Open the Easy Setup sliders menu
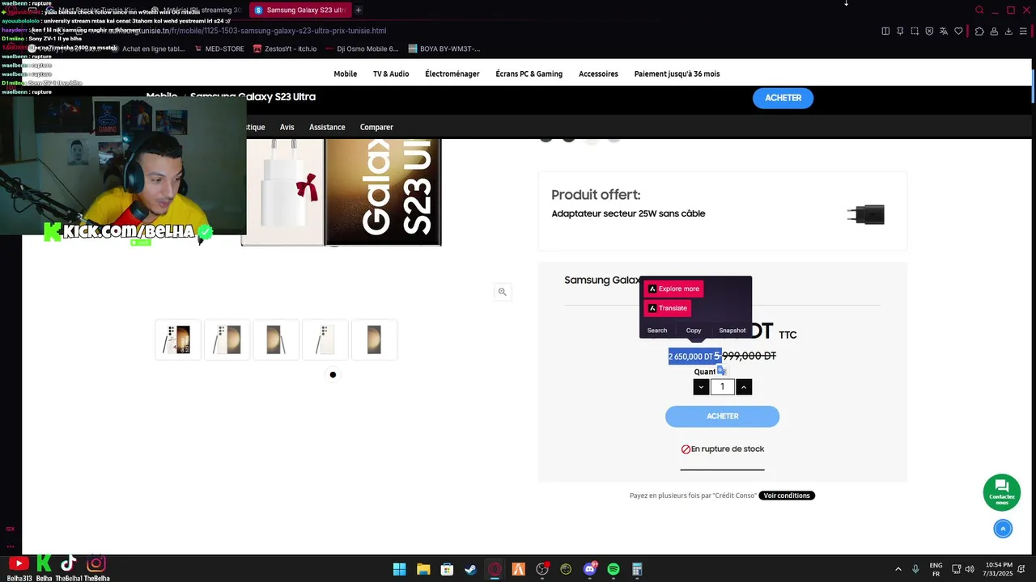 click(x=1024, y=31)
